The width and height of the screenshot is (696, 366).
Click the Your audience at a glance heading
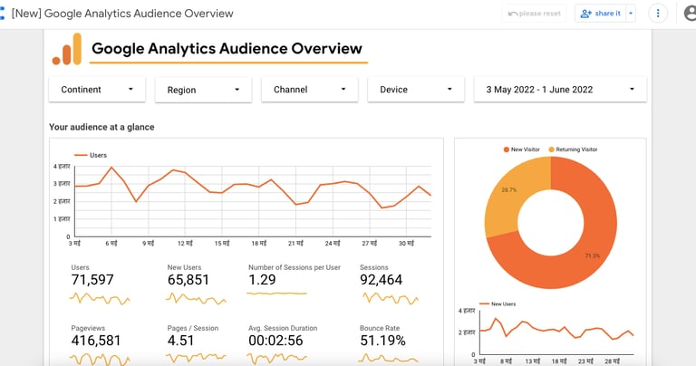tap(101, 128)
